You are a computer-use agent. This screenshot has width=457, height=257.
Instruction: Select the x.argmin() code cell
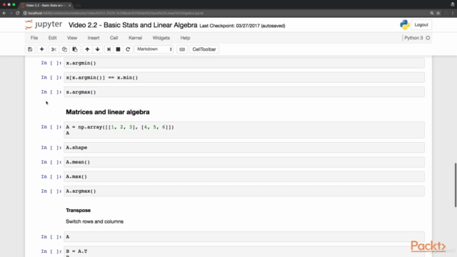tap(244, 63)
